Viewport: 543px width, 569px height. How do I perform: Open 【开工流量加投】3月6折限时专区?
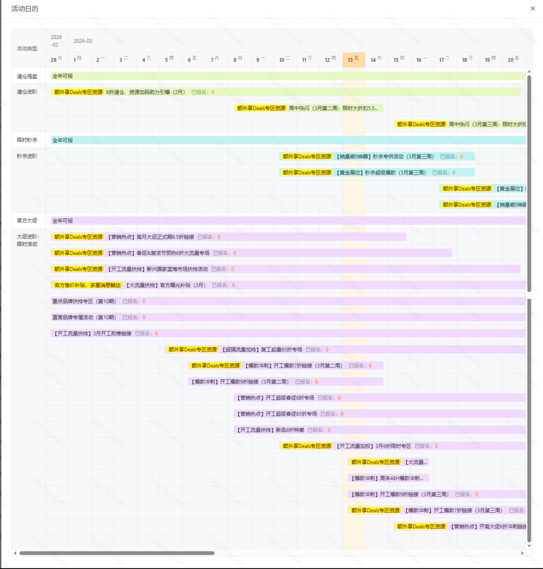coord(403,446)
